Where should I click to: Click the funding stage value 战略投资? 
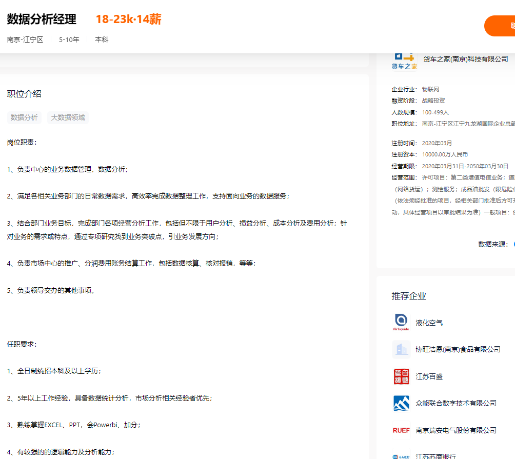(x=433, y=101)
